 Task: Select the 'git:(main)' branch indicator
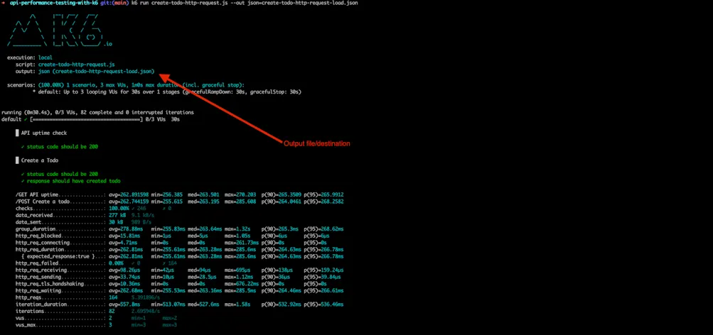click(x=114, y=3)
